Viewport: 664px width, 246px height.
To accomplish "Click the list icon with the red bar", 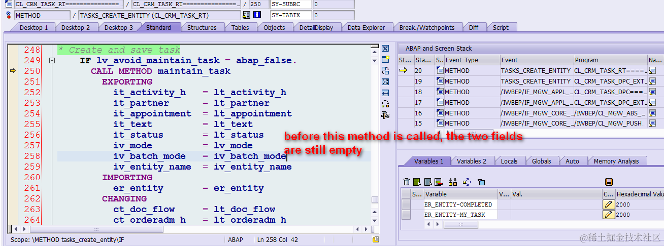I will pos(438,182).
